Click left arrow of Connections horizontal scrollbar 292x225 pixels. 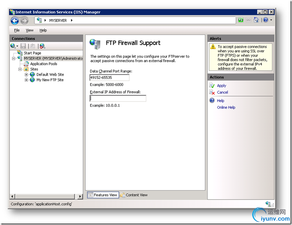pos(12,197)
